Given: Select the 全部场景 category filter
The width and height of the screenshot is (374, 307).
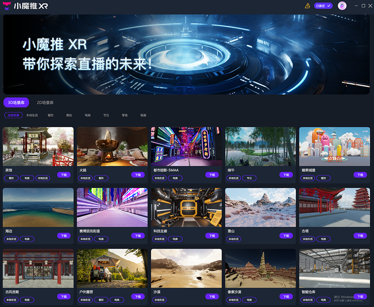Looking at the screenshot, I should pyautogui.click(x=13, y=115).
